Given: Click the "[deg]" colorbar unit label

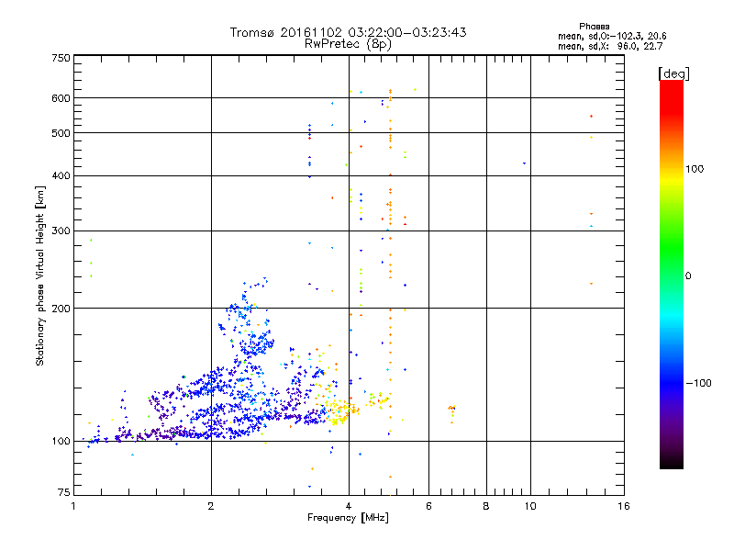Looking at the screenshot, I should coord(673,73).
